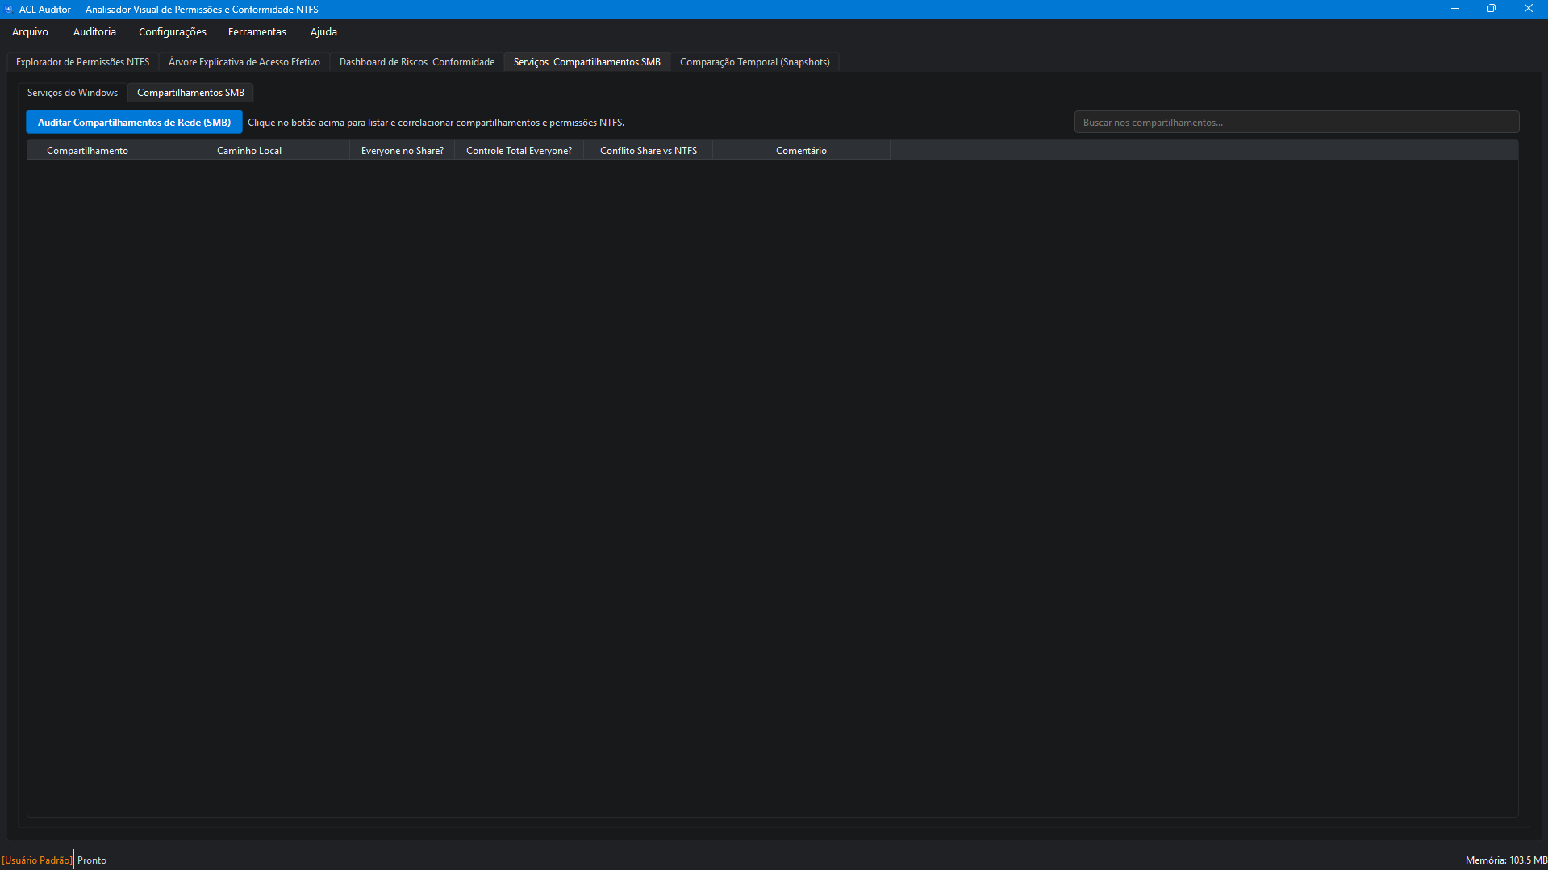This screenshot has width=1548, height=870.
Task: Sort by Compartilhamento column header
Action: pos(87,151)
